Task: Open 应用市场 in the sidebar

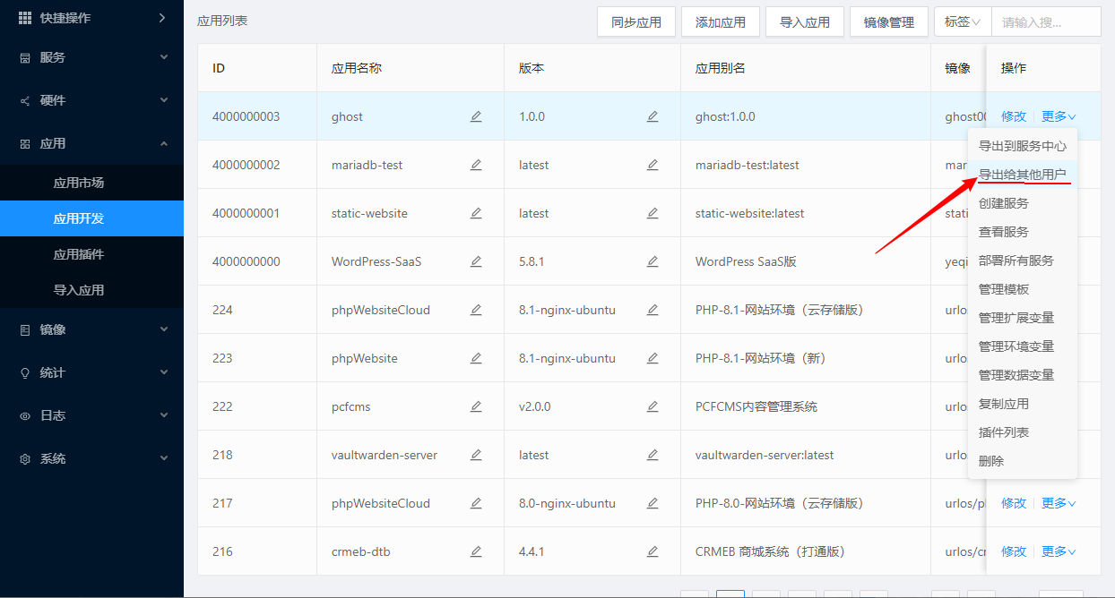Action: (x=79, y=183)
